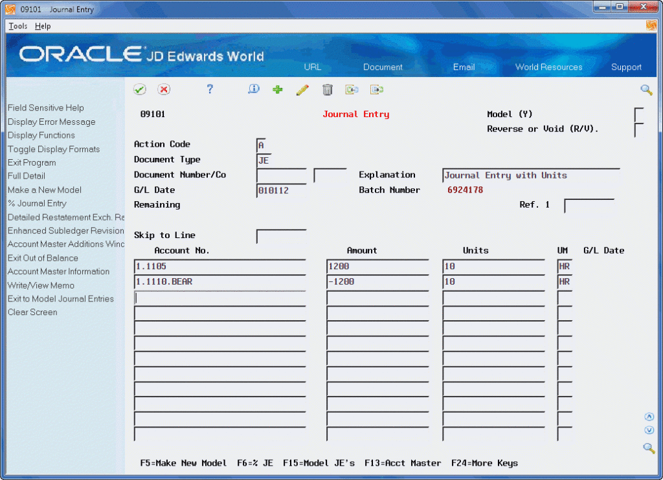
Task: Click the Model (Y) field box
Action: coord(639,115)
